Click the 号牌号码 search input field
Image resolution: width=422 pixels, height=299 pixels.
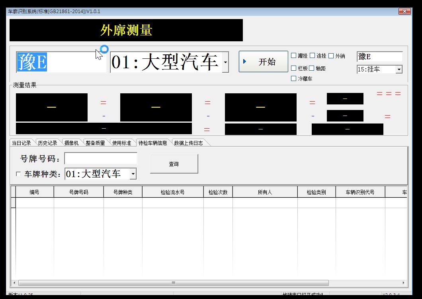pyautogui.click(x=101, y=158)
